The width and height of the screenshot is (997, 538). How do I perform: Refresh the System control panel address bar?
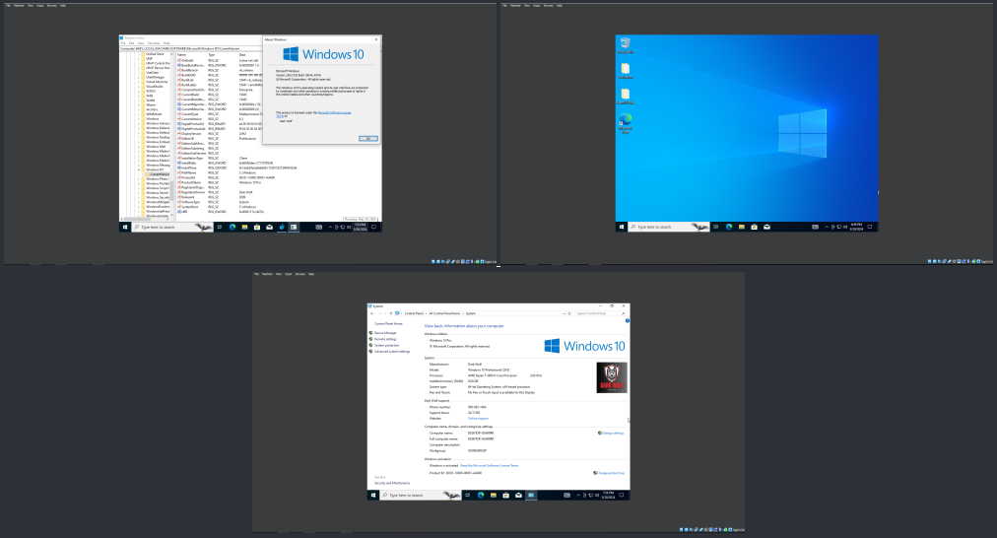coord(569,313)
